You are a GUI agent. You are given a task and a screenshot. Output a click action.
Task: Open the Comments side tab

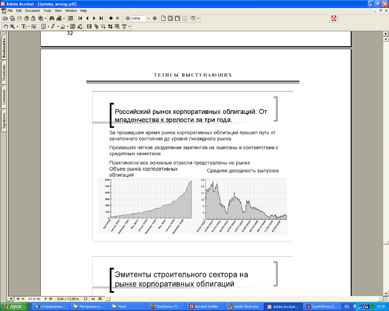click(x=4, y=97)
